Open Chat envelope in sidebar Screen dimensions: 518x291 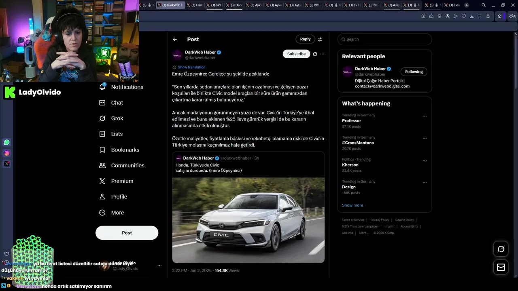pyautogui.click(x=102, y=103)
